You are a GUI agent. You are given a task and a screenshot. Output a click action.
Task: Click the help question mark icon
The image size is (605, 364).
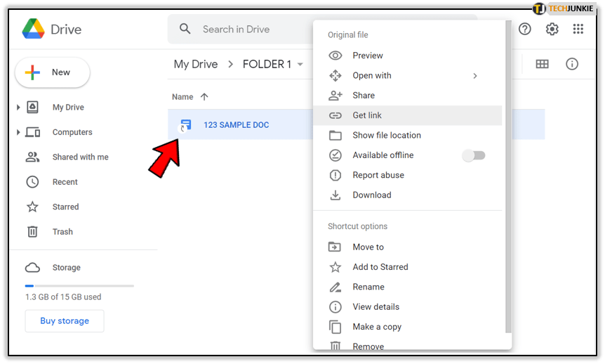pyautogui.click(x=525, y=29)
